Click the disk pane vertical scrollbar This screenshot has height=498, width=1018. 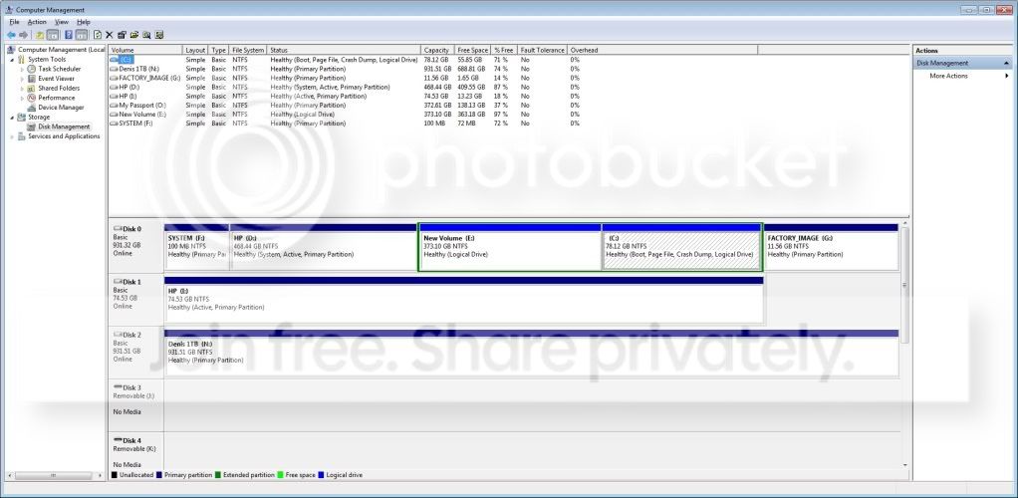click(905, 346)
